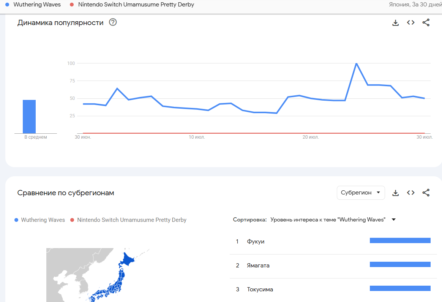This screenshot has height=302, width=442.
Task: Click the Wuthering Waves map legend item
Action: pyautogui.click(x=43, y=220)
